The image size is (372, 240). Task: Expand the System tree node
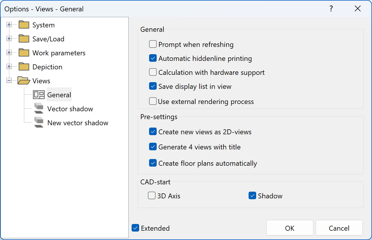click(x=9, y=25)
